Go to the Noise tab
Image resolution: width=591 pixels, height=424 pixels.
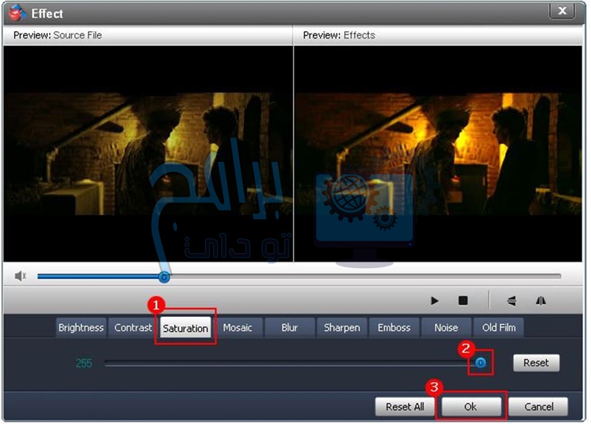446,327
